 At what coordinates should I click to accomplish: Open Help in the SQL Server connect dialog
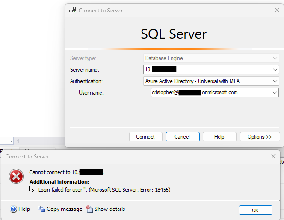pos(219,137)
